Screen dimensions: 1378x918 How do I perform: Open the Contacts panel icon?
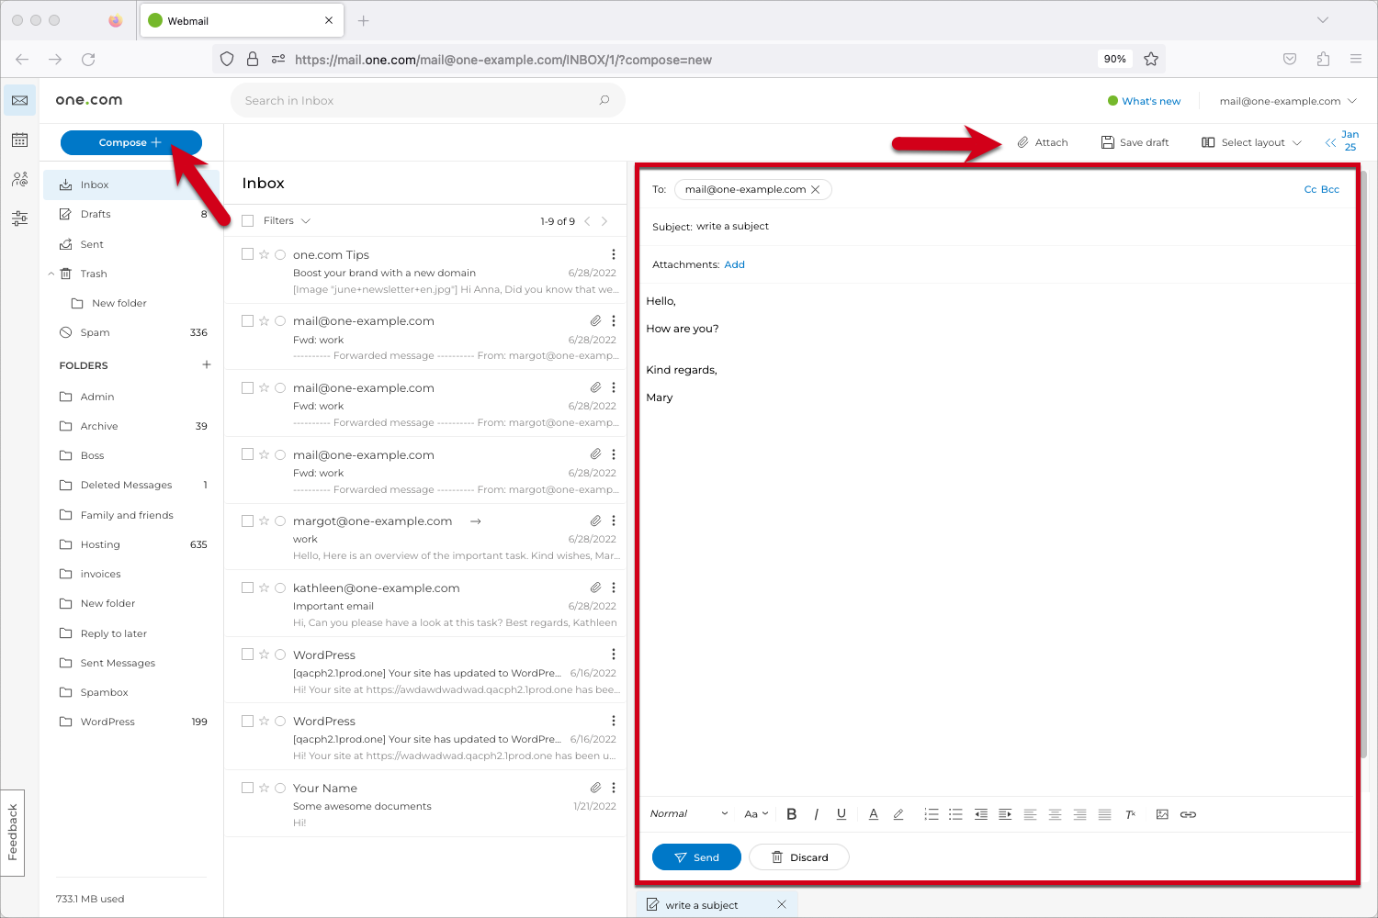(19, 179)
